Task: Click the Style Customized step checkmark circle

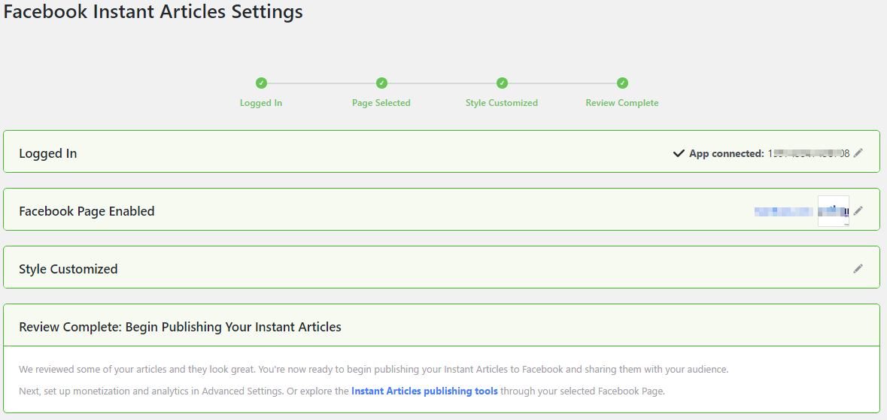Action: coord(502,83)
